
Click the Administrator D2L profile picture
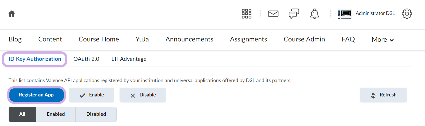click(x=344, y=14)
